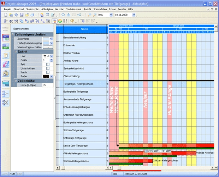Viewport: 219px width, 177px height.
Task: Click the magnifier zoom-in icon
Action: 89,15
